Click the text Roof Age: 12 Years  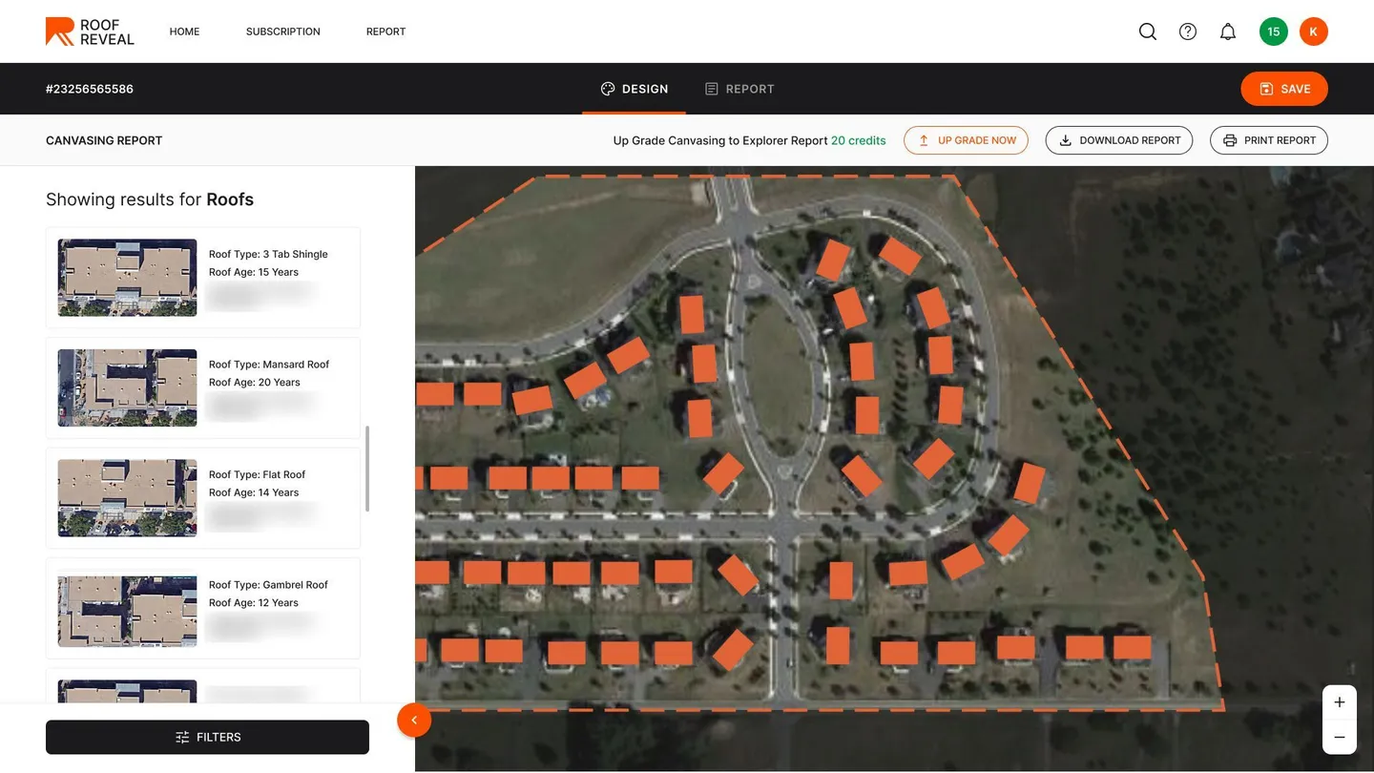pos(254,603)
